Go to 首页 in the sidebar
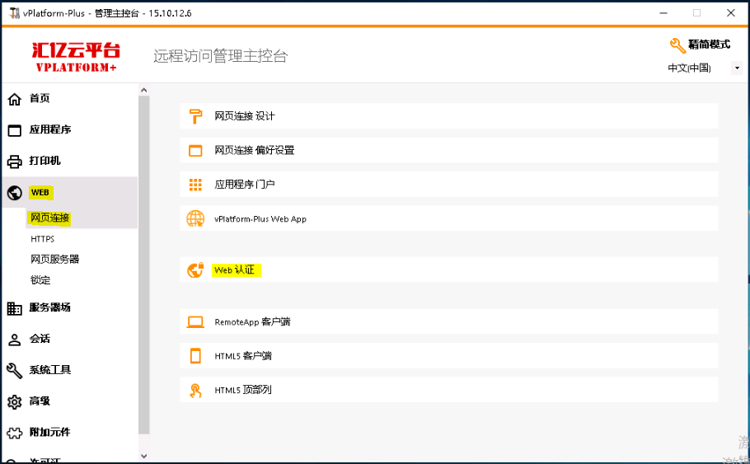This screenshot has height=464, width=750. (40, 99)
